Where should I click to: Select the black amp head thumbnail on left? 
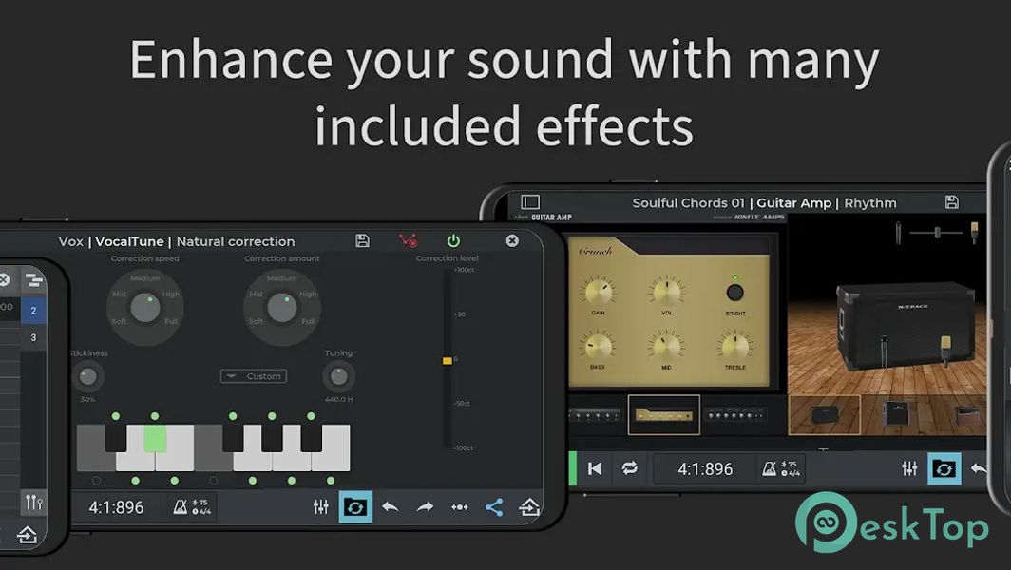(595, 416)
